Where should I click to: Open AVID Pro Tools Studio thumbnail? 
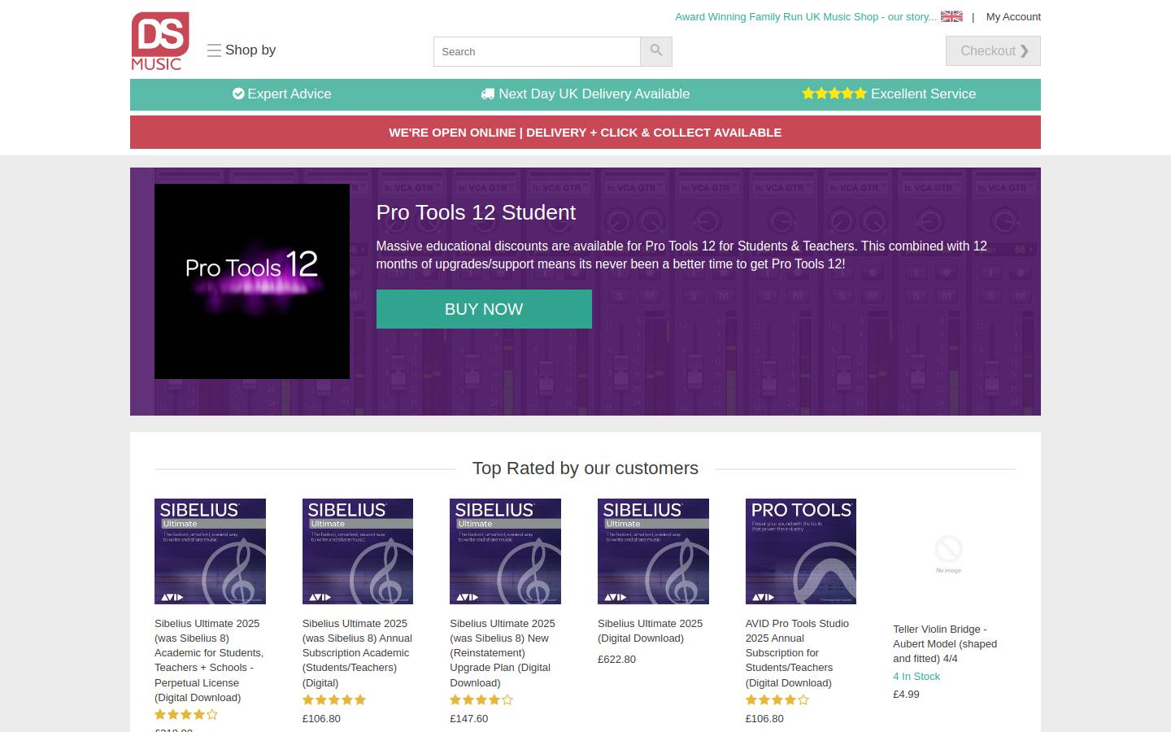801,551
